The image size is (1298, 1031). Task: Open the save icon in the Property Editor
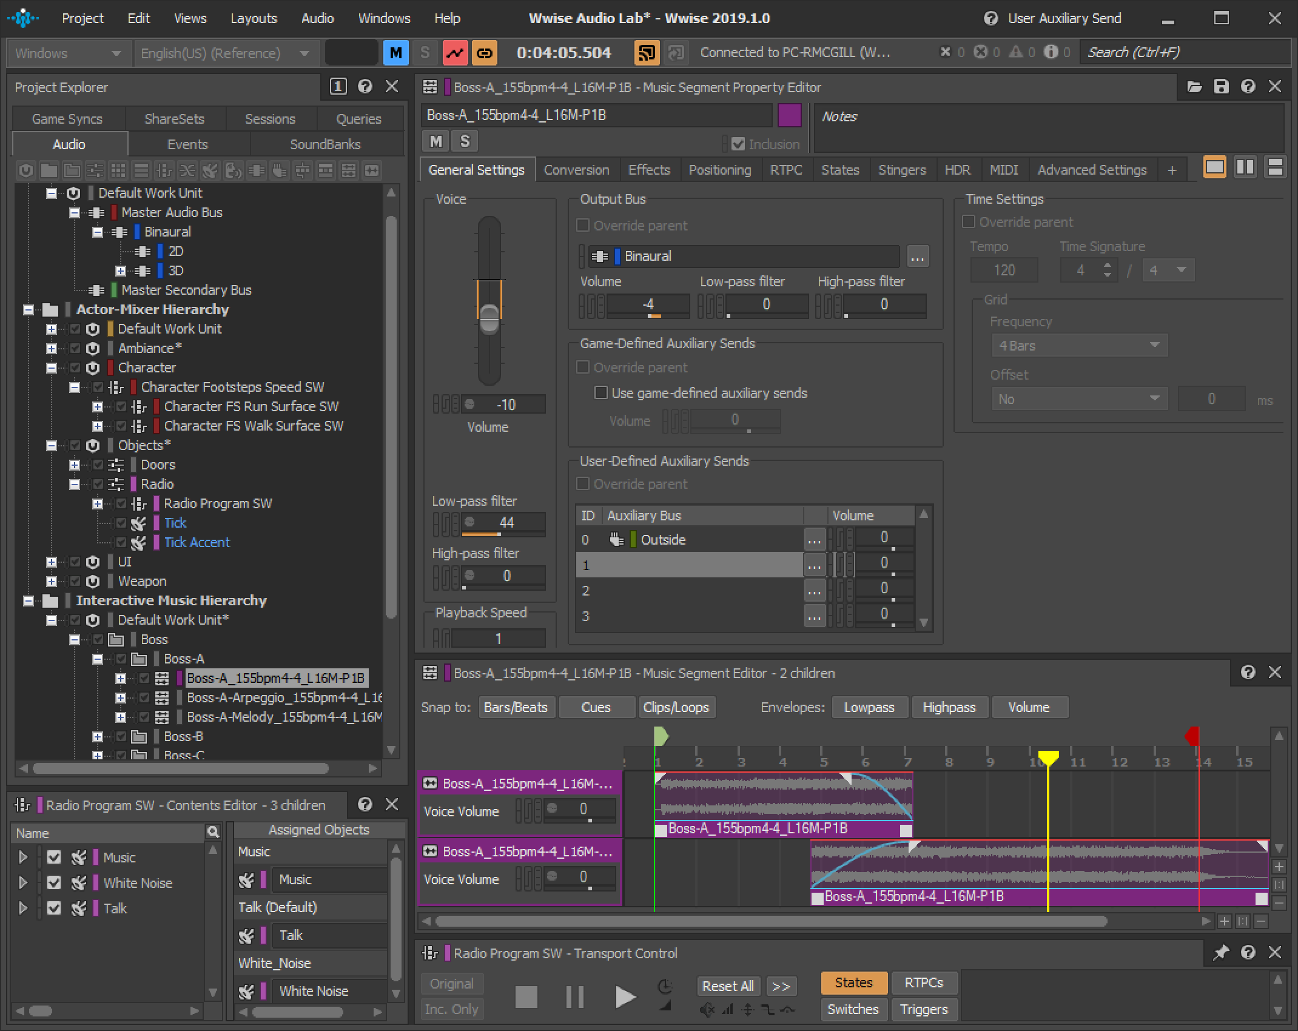pos(1220,87)
